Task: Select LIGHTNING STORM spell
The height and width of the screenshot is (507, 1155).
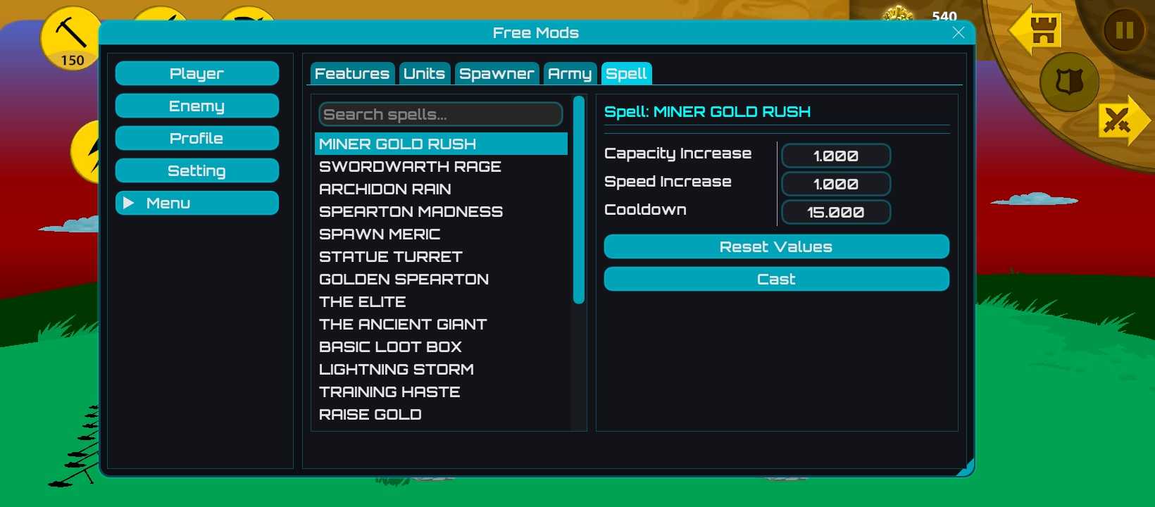Action: click(x=396, y=370)
